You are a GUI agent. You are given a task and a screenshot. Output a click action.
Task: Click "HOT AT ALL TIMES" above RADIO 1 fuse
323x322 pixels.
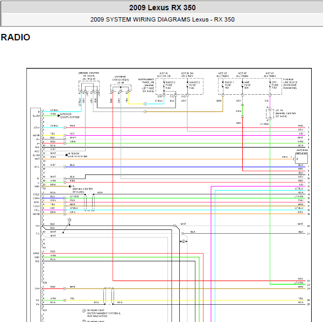[x=222, y=75]
